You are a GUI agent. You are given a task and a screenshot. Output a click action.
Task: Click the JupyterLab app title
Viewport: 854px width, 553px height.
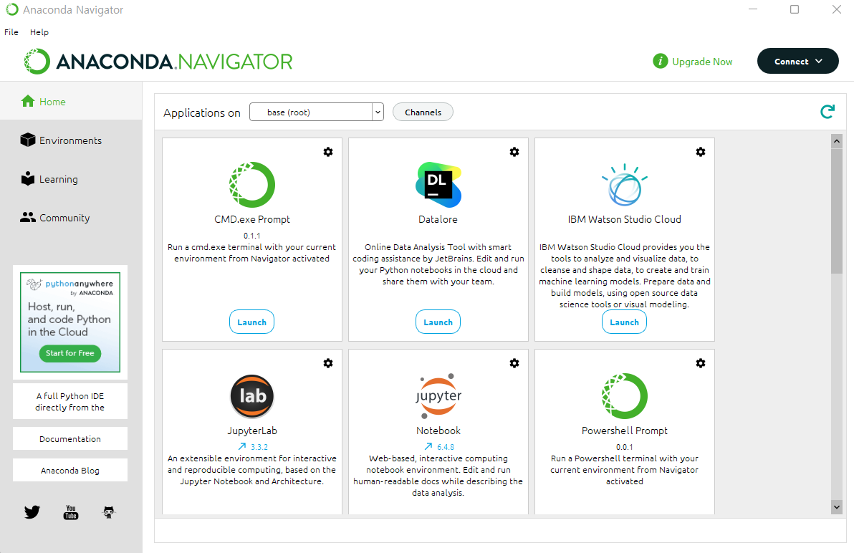[252, 431]
